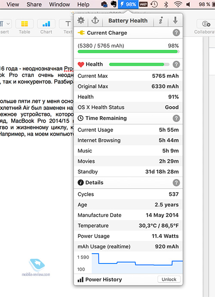The height and width of the screenshot is (297, 215).
Task: Toggle the 98% Battery Health menu item
Action: [128, 4]
